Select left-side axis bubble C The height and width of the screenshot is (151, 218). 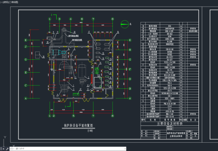26,85
